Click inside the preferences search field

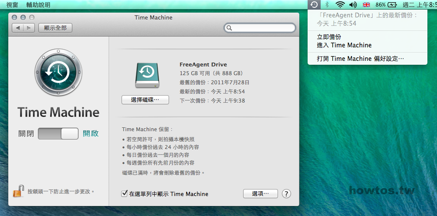(x=260, y=28)
